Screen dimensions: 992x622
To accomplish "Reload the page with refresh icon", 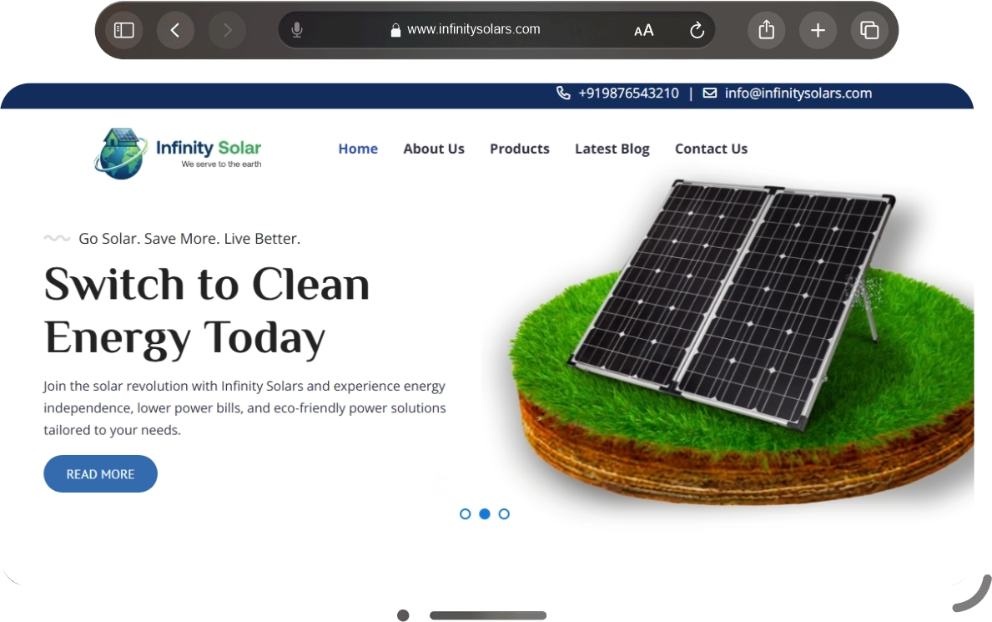I will point(697,31).
